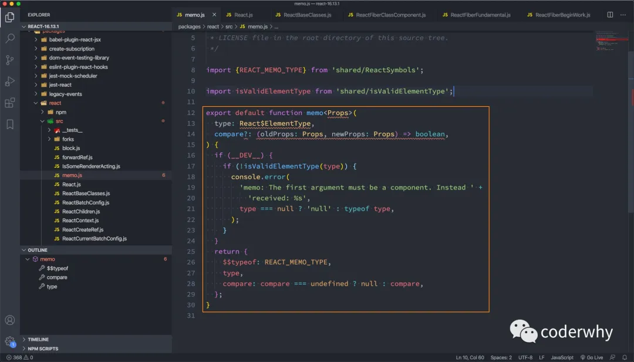Open the Search view in activity bar

pos(10,38)
